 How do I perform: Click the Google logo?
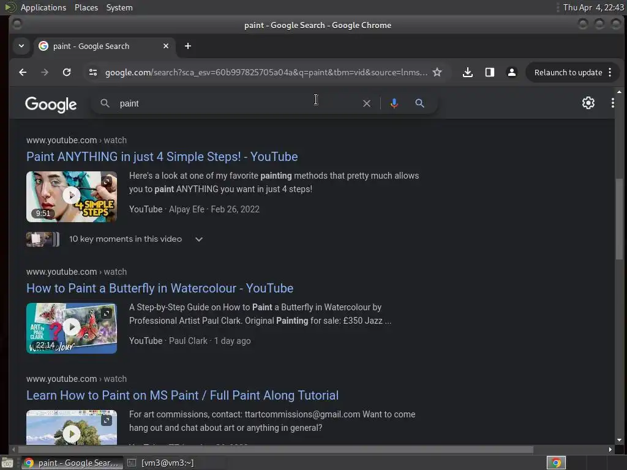click(51, 104)
